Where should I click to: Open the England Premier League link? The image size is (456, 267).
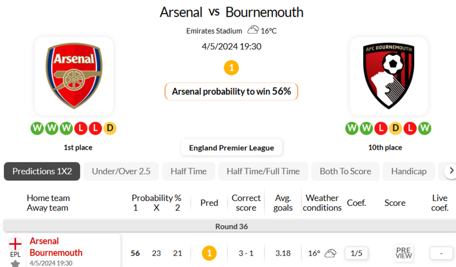pos(231,148)
